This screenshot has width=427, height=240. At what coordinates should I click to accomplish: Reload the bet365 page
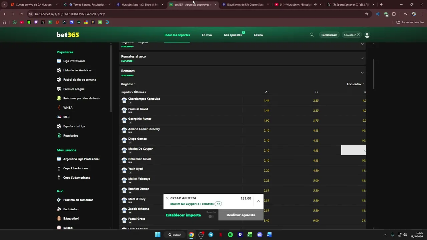pos(21,14)
